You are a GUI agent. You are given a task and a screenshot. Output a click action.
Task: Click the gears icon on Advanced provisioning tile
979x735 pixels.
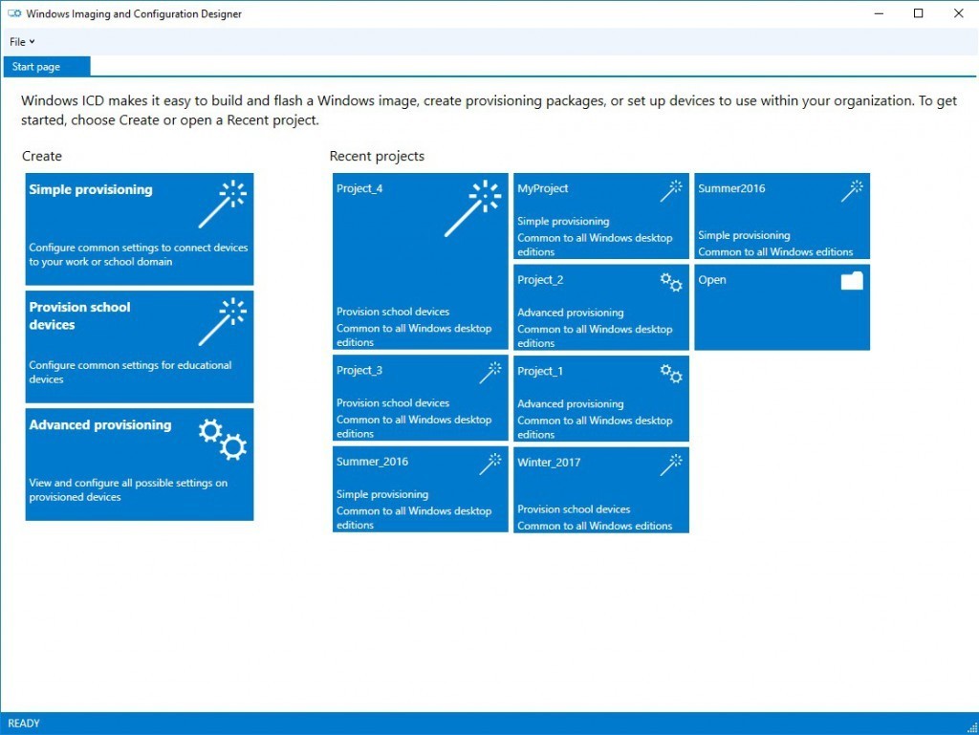point(223,440)
